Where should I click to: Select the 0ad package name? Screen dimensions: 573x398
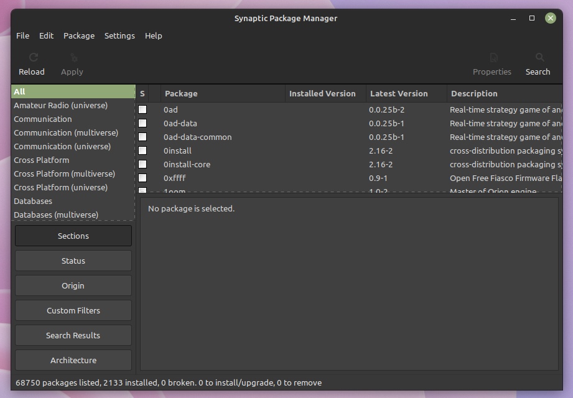pyautogui.click(x=170, y=109)
